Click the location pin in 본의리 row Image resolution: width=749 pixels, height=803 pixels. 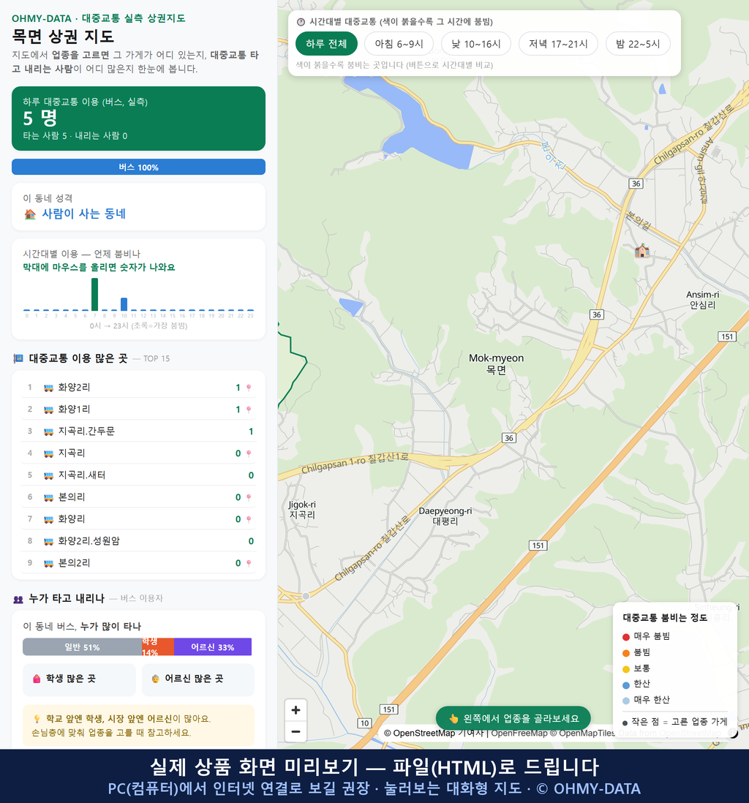[249, 497]
